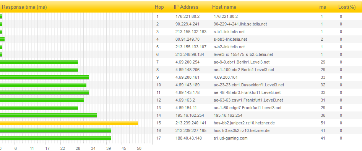Select the yellow bar for hop 15
362x151 pixels.
[69, 123]
